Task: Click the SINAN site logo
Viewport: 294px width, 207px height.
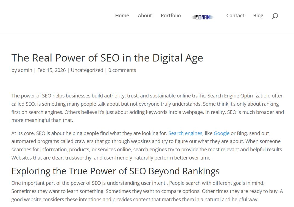Action: coord(203,17)
